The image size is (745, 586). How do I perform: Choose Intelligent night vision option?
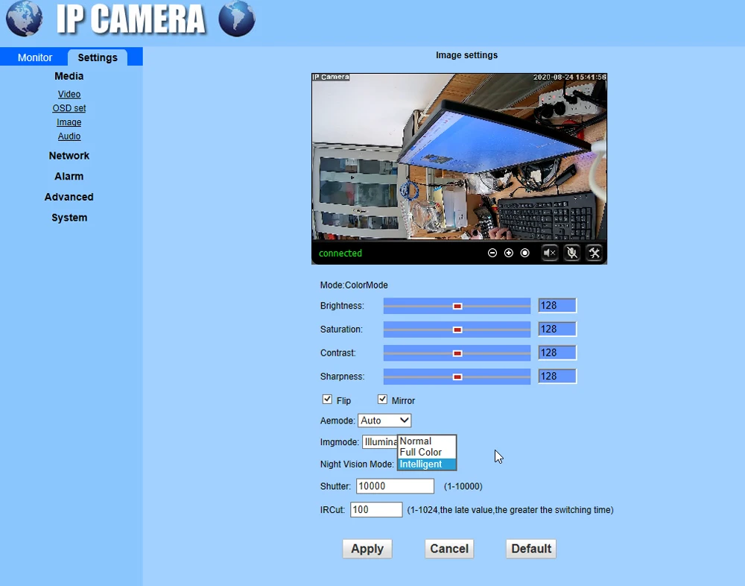pyautogui.click(x=427, y=464)
